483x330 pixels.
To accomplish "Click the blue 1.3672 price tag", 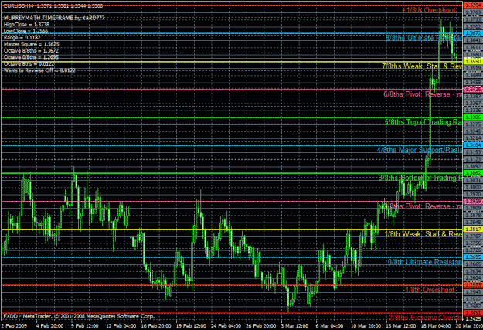I will pos(473,33).
